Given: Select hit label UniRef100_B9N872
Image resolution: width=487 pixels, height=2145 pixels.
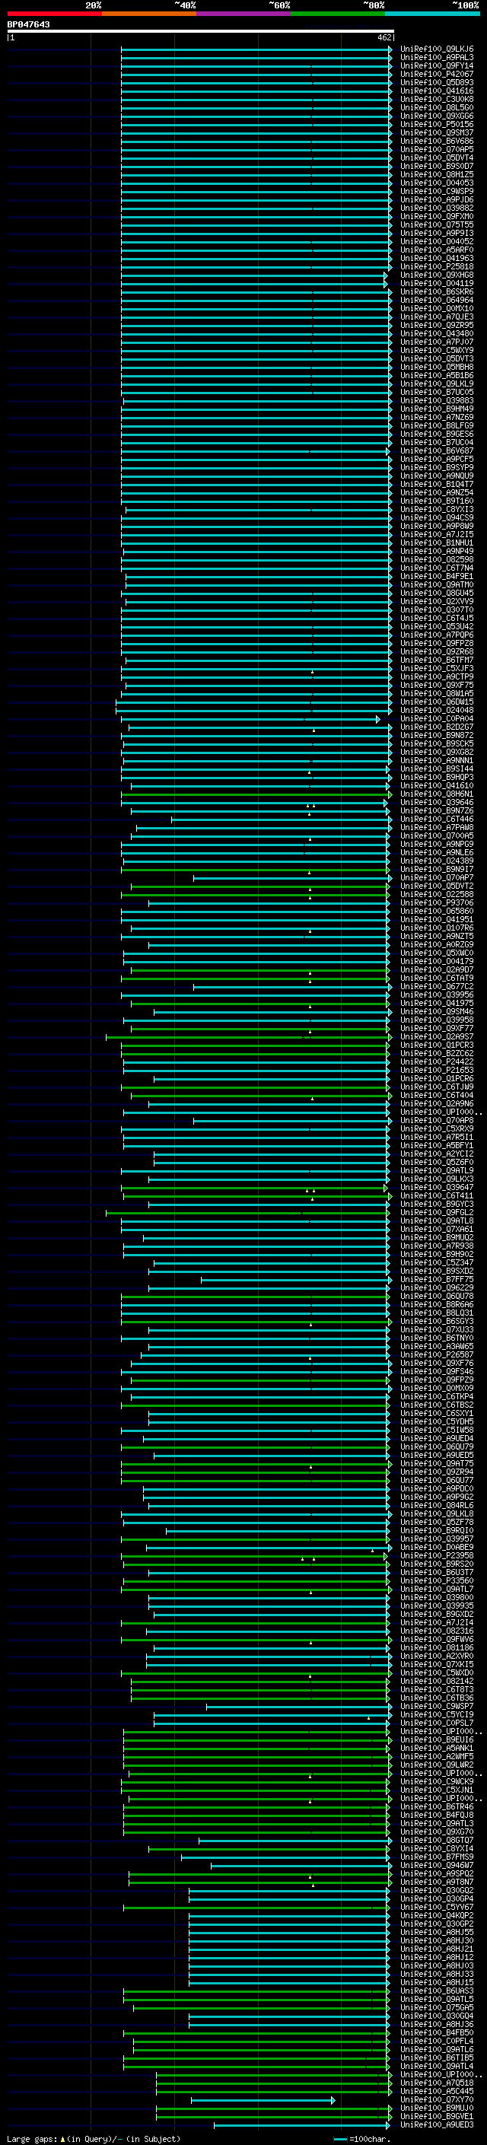Looking at the screenshot, I should point(437,736).
